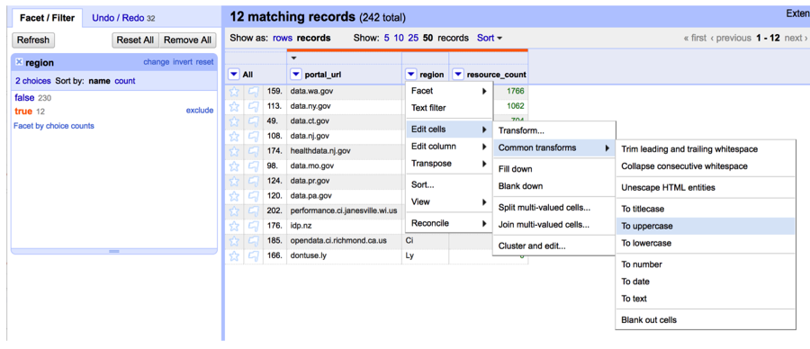Click the Remove All button
This screenshot has width=810, height=349.
pos(187,40)
